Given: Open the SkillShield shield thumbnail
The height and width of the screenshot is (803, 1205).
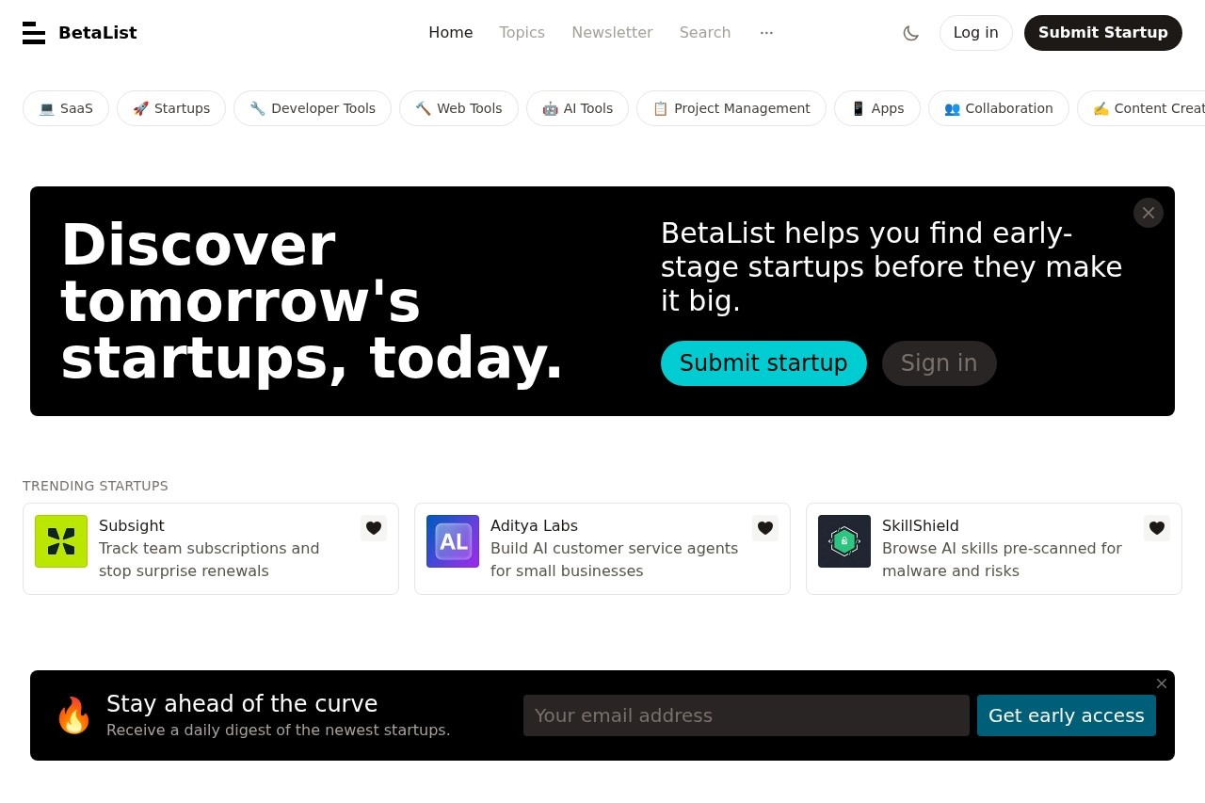Looking at the screenshot, I should pyautogui.click(x=843, y=541).
